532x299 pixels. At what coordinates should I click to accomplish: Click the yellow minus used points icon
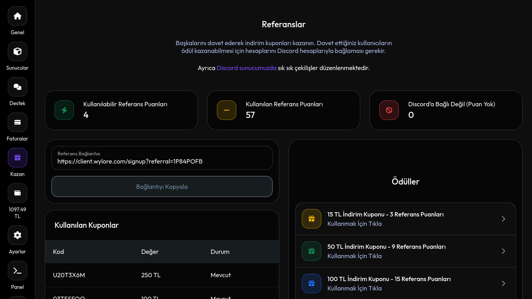(x=226, y=110)
